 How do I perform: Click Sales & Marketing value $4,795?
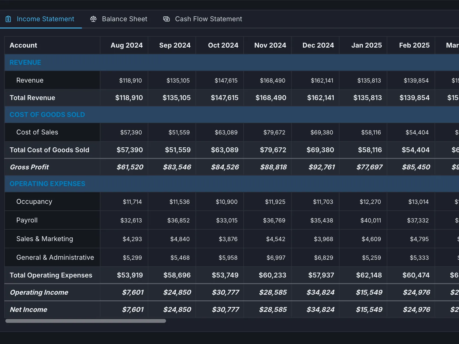coord(419,239)
